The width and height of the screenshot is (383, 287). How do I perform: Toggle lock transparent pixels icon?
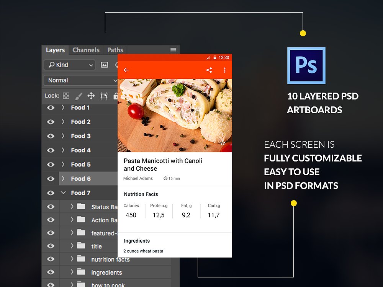click(x=66, y=96)
